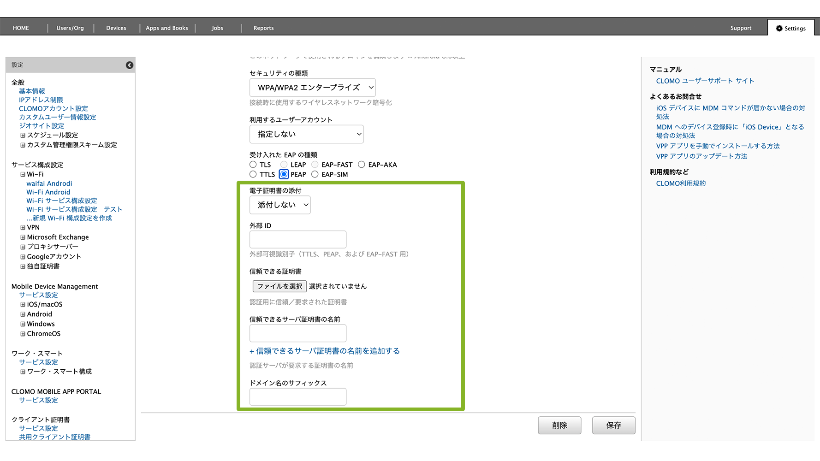Collapse the 設定 sidebar panel arrow icon

pos(130,65)
